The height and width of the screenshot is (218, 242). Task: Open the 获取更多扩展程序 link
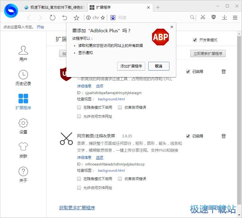click(77, 208)
